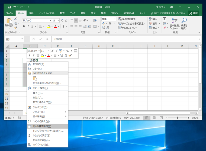Switch to Page Break Preview in status bar
The image size is (206, 151).
161,118
